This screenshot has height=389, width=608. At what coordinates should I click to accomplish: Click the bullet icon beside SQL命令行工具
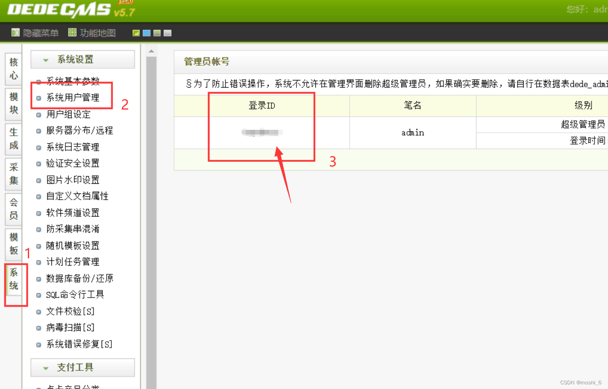click(39, 295)
